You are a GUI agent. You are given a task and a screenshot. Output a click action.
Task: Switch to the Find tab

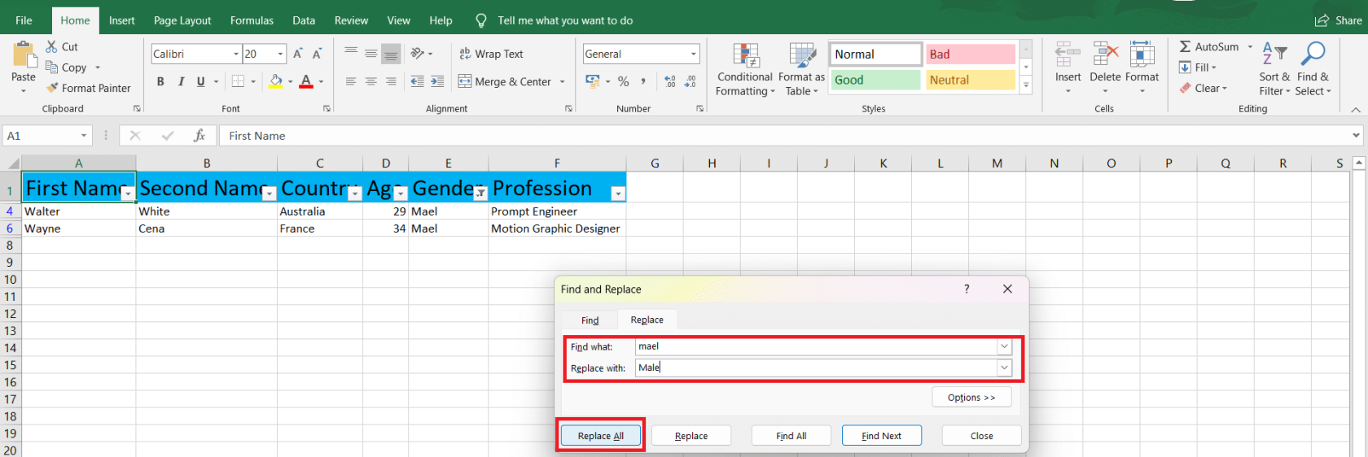click(x=590, y=320)
